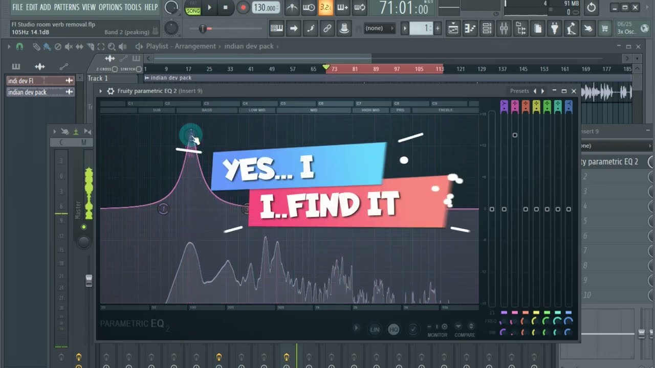Select the Zoom magnifier tool in Playlist
Screen dimensions: 655x368
point(112,47)
